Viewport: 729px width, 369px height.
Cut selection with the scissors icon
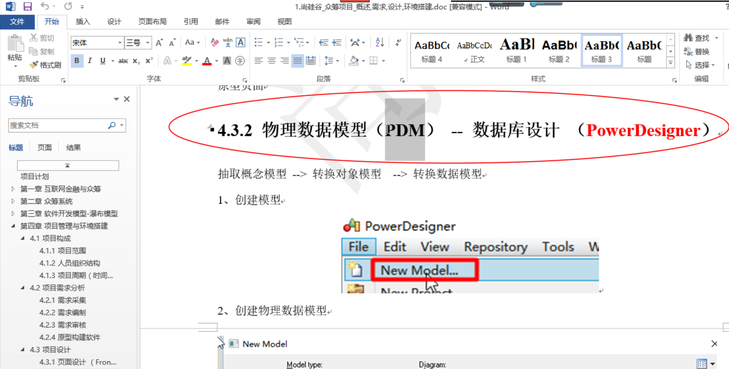point(34,38)
